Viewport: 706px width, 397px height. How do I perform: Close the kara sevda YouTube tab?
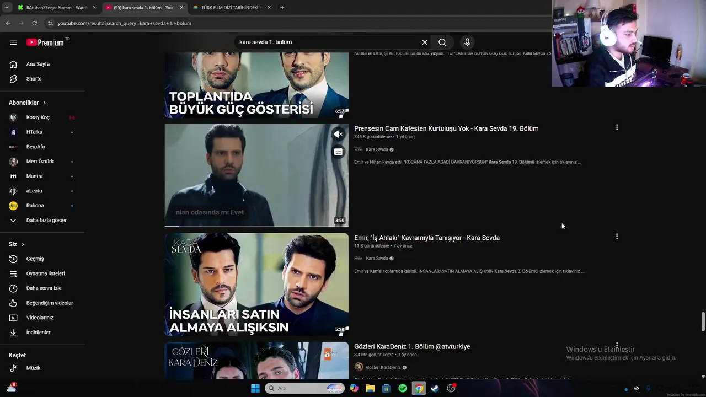point(181,8)
